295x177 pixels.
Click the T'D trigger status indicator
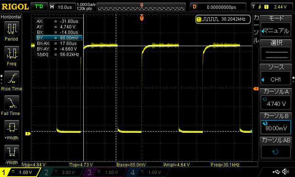39,7
